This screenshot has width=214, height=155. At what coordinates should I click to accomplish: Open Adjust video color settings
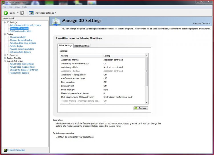pos(22,64)
